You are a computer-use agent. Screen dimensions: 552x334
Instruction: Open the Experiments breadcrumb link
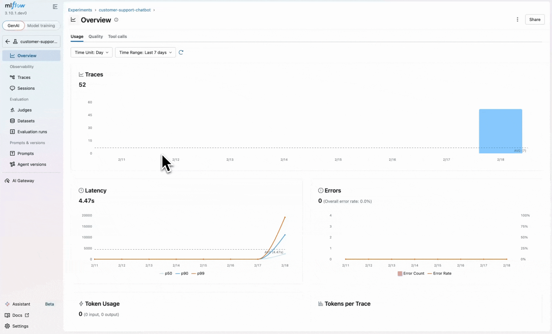[80, 10]
